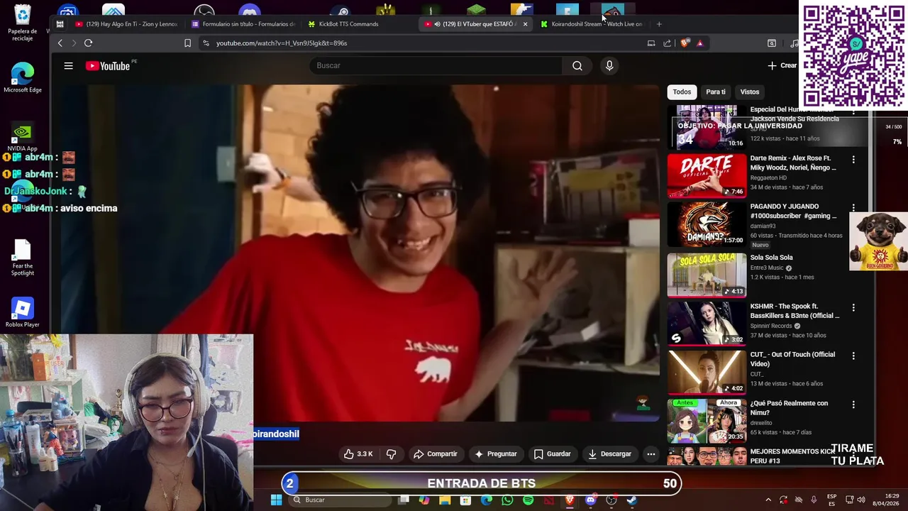Switch to Hay Algo En Ti tab

(x=126, y=24)
